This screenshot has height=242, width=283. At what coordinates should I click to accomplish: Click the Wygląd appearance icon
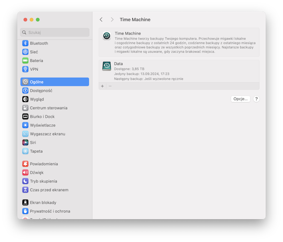coord(25,99)
